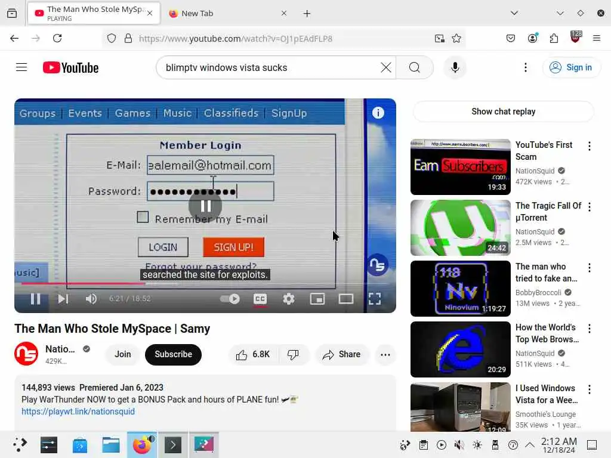This screenshot has width=611, height=458.
Task: Open the Firefox View icon
Action: [x=12, y=13]
